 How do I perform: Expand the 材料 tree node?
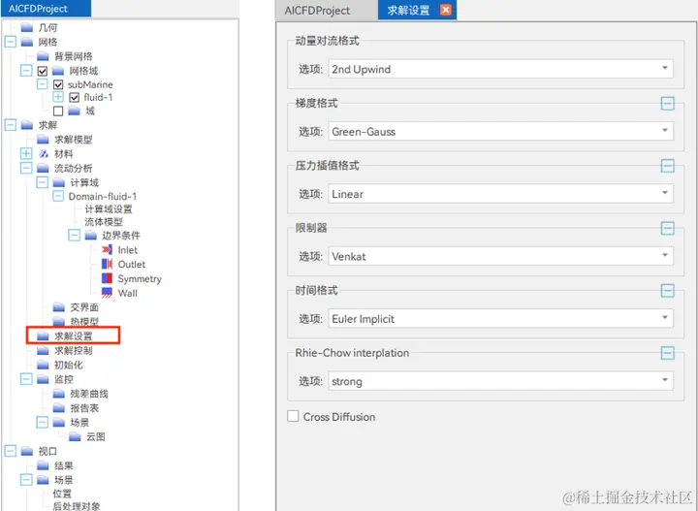pyautogui.click(x=26, y=153)
